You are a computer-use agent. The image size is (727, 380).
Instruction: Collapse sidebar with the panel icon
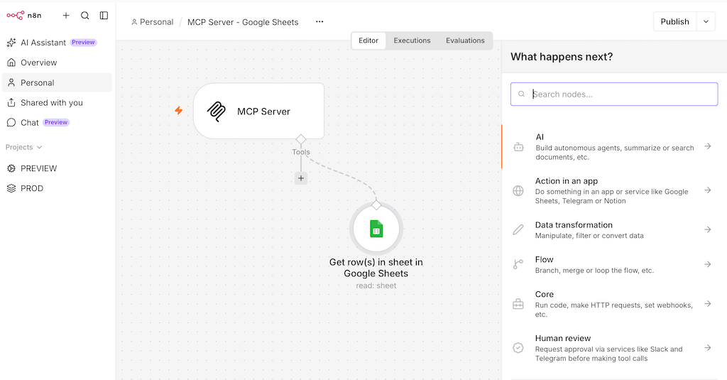coord(104,16)
